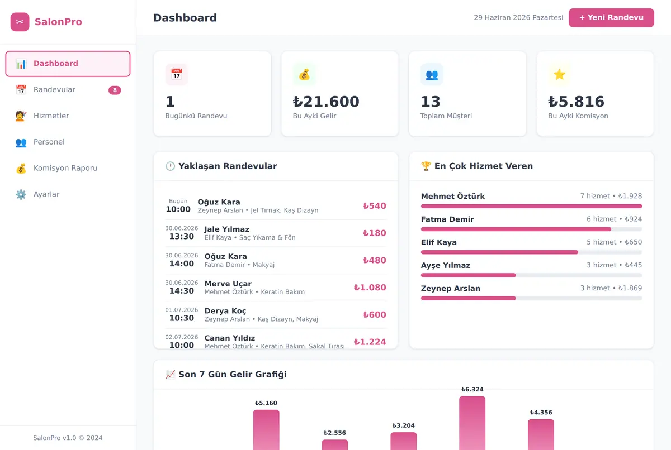Click the clock icon beside Yaklaşan Randevular
The height and width of the screenshot is (450, 671).
(171, 166)
